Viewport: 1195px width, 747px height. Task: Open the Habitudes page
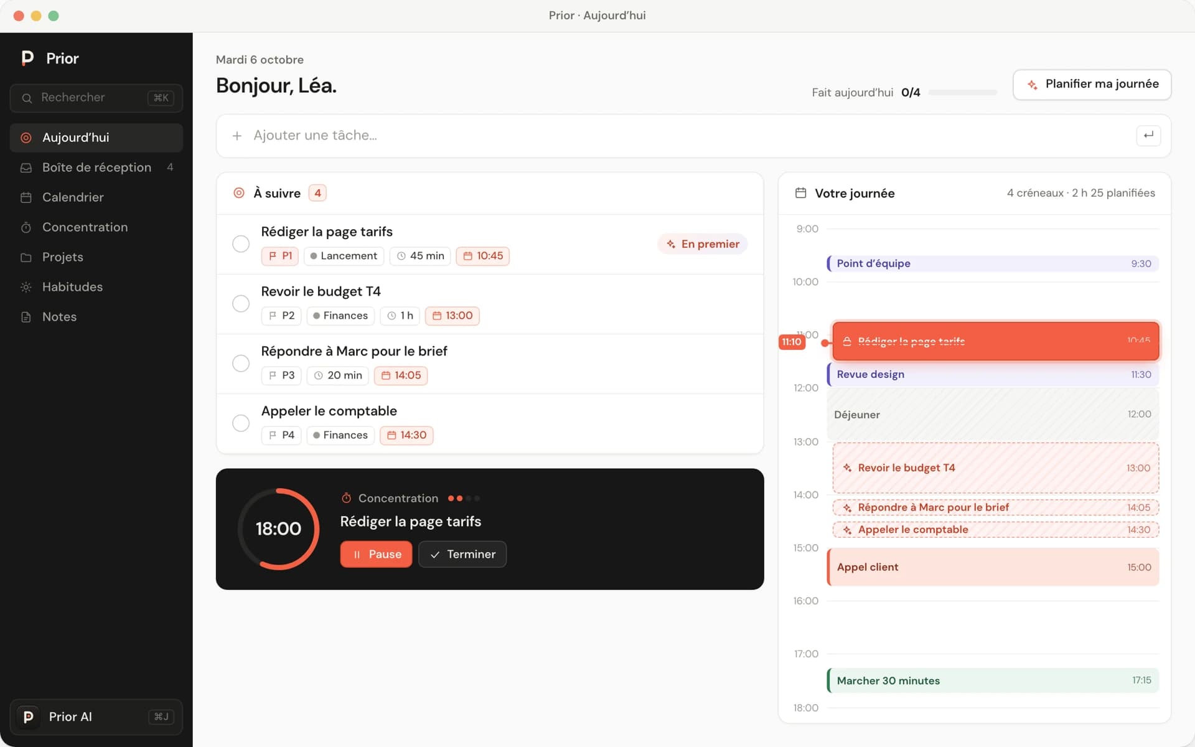pos(96,287)
